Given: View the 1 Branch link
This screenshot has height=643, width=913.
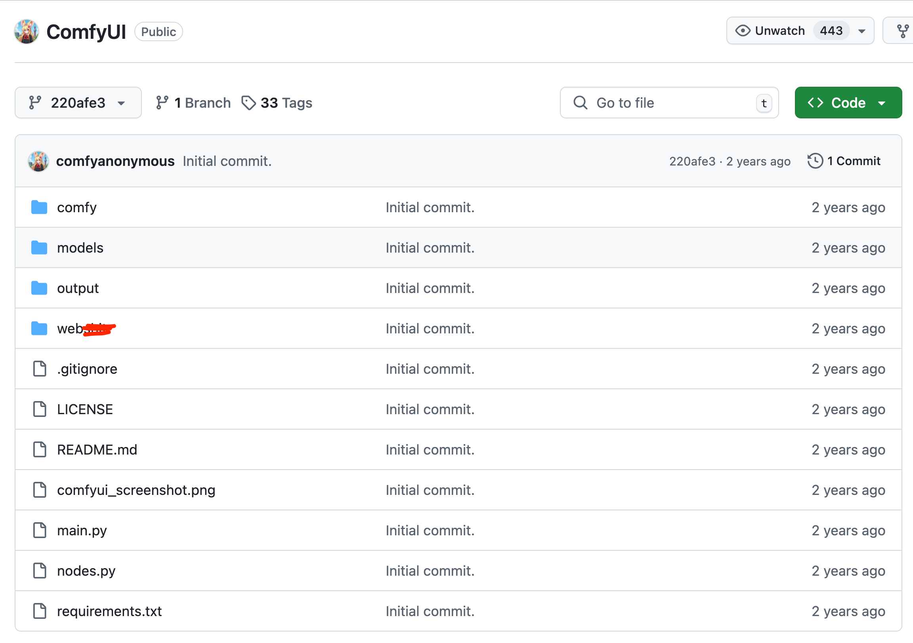Looking at the screenshot, I should 193,103.
